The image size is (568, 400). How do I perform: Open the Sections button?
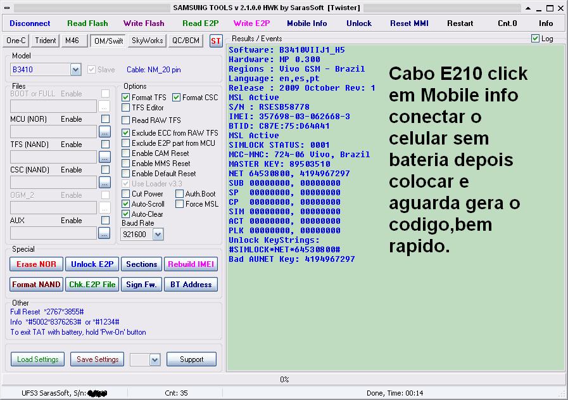(141, 264)
